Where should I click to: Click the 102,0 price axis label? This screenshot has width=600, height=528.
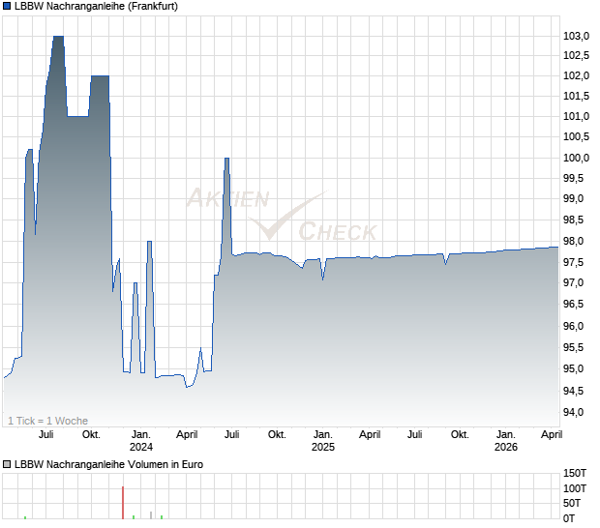pyautogui.click(x=576, y=75)
